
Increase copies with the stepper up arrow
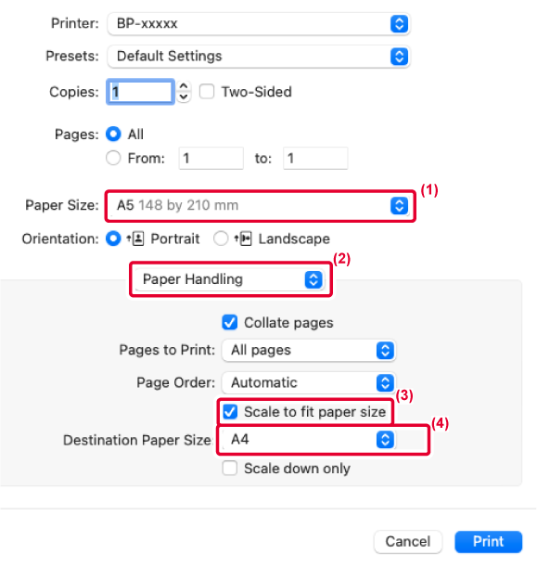184,86
